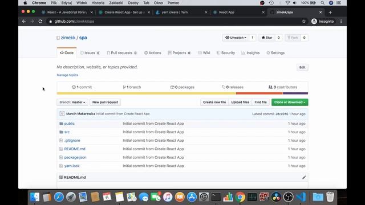
Task: Open a new tab with plus icon
Action: pyautogui.click(x=330, y=13)
